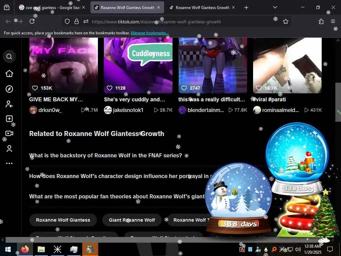Viewport: 341px width, 256px height.
Task: Open the More three-dots sidebar menu
Action: point(9,163)
